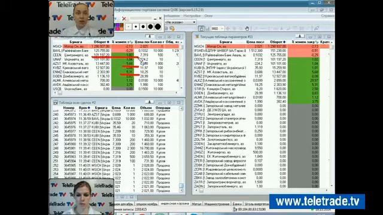The width and height of the screenshot is (383, 215).
Task: Sort left table by Оборот column header
Action: tap(101, 42)
